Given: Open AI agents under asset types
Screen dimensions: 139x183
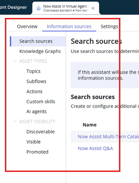Looking at the screenshot, I should coord(36,112).
